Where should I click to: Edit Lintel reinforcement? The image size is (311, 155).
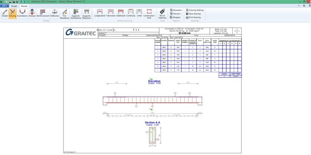[139, 14]
